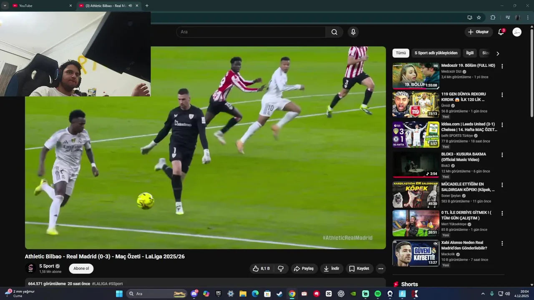Click the main video player frame

point(205,147)
